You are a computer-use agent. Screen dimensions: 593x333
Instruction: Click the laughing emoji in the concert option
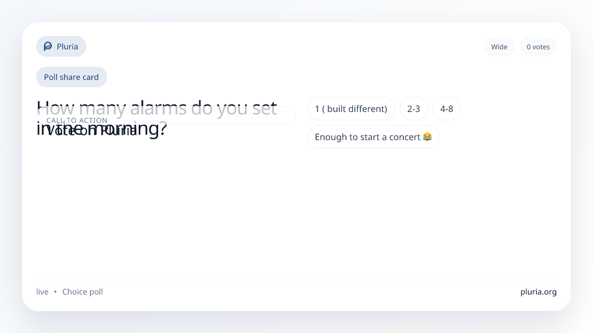tap(427, 137)
